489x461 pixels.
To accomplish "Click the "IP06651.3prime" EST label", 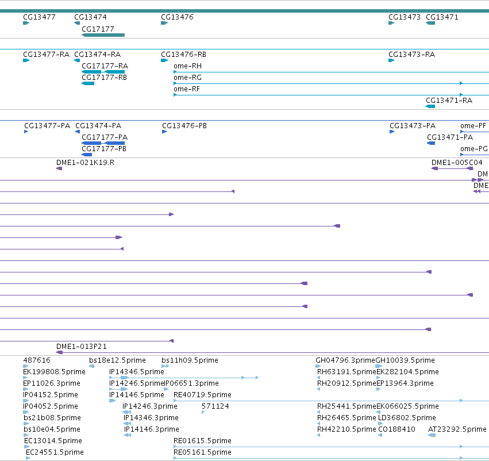I will click(x=191, y=383).
